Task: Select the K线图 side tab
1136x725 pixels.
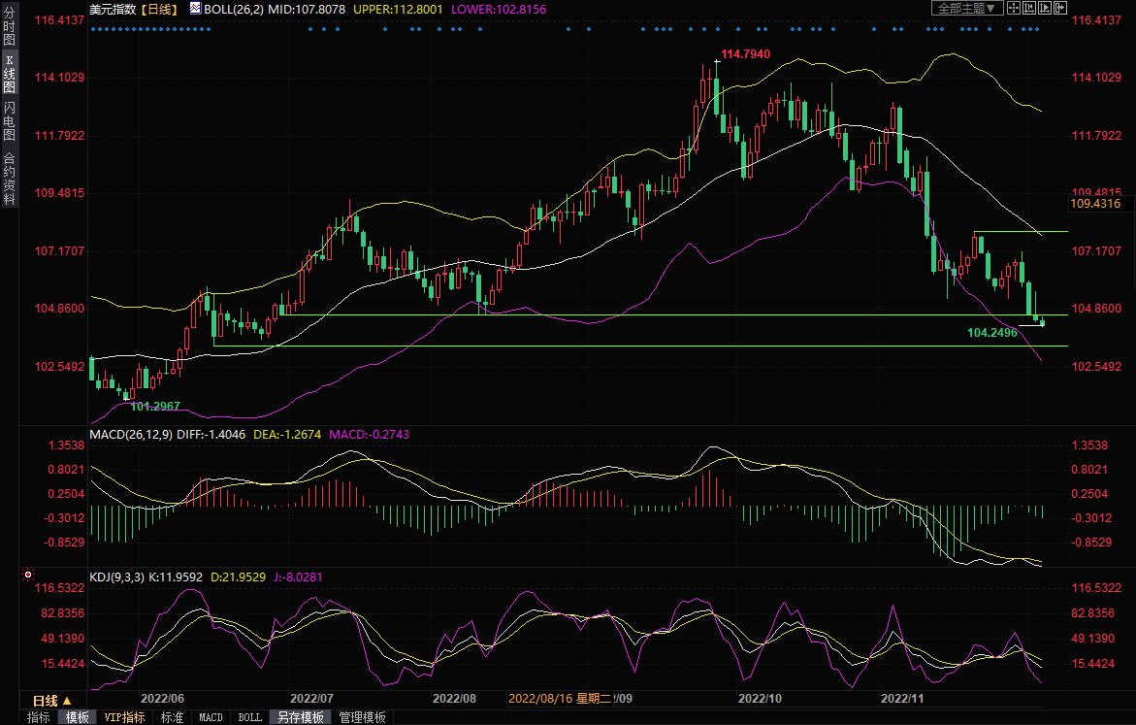Action: [9, 73]
